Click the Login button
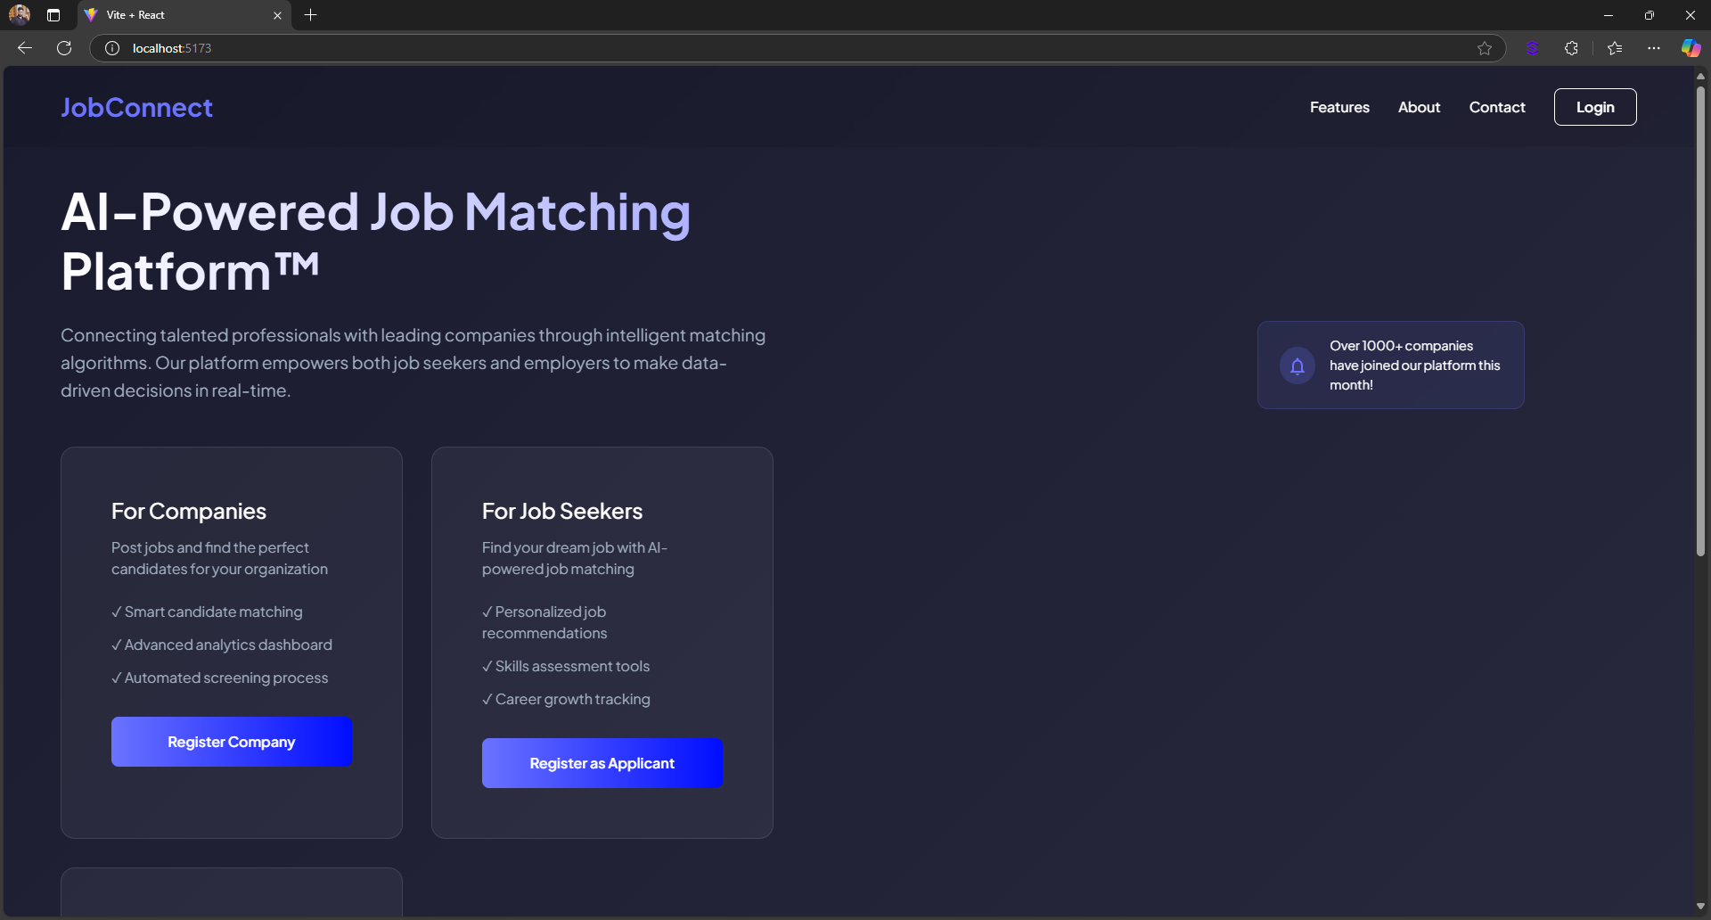Screen dimensions: 1711x920 (1595, 107)
